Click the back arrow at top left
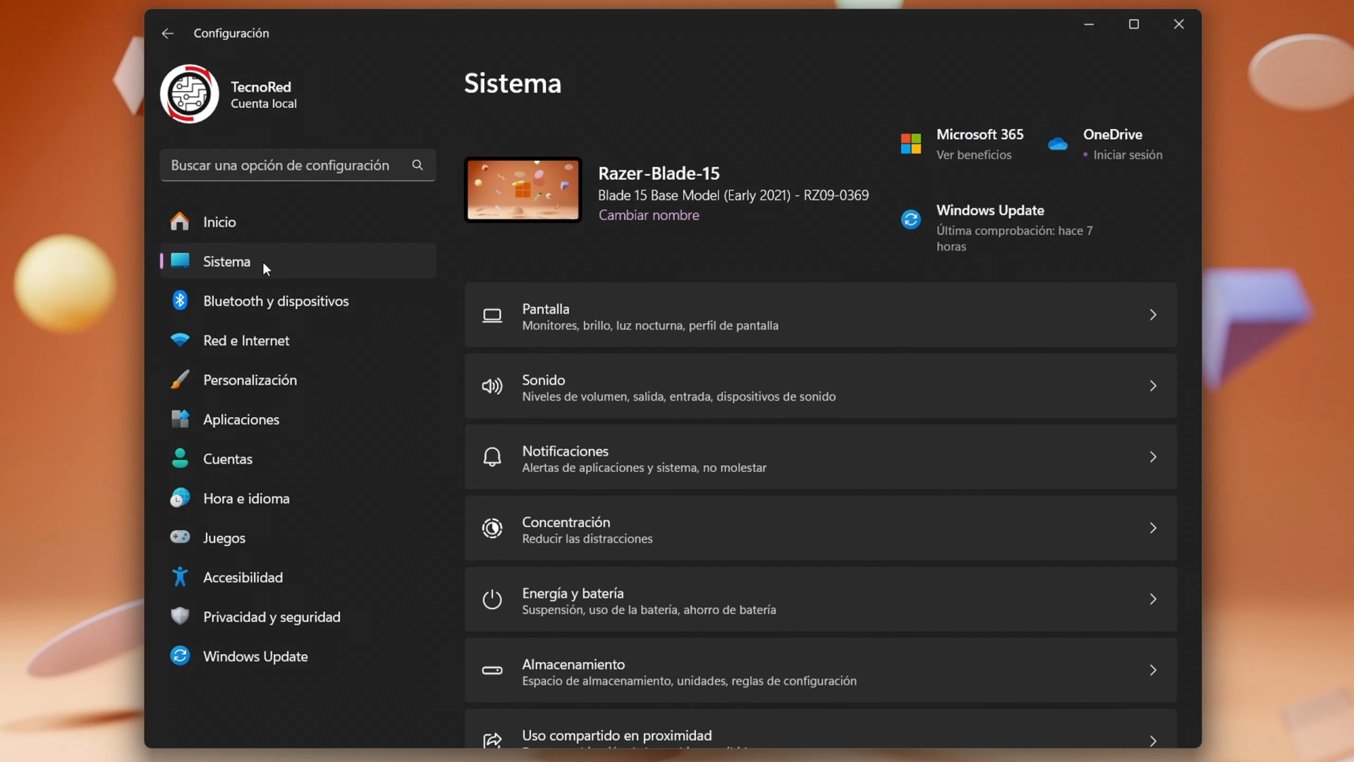 (x=167, y=33)
